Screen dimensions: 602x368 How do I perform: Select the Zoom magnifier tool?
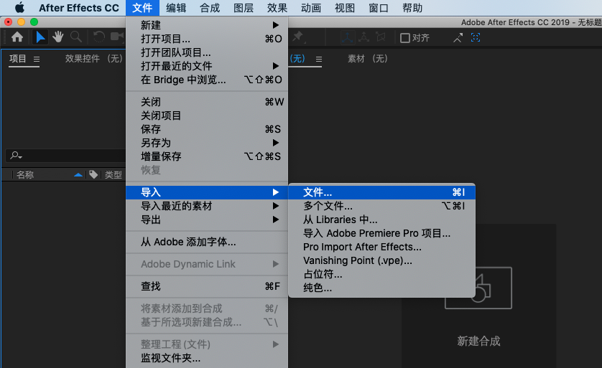click(x=76, y=37)
